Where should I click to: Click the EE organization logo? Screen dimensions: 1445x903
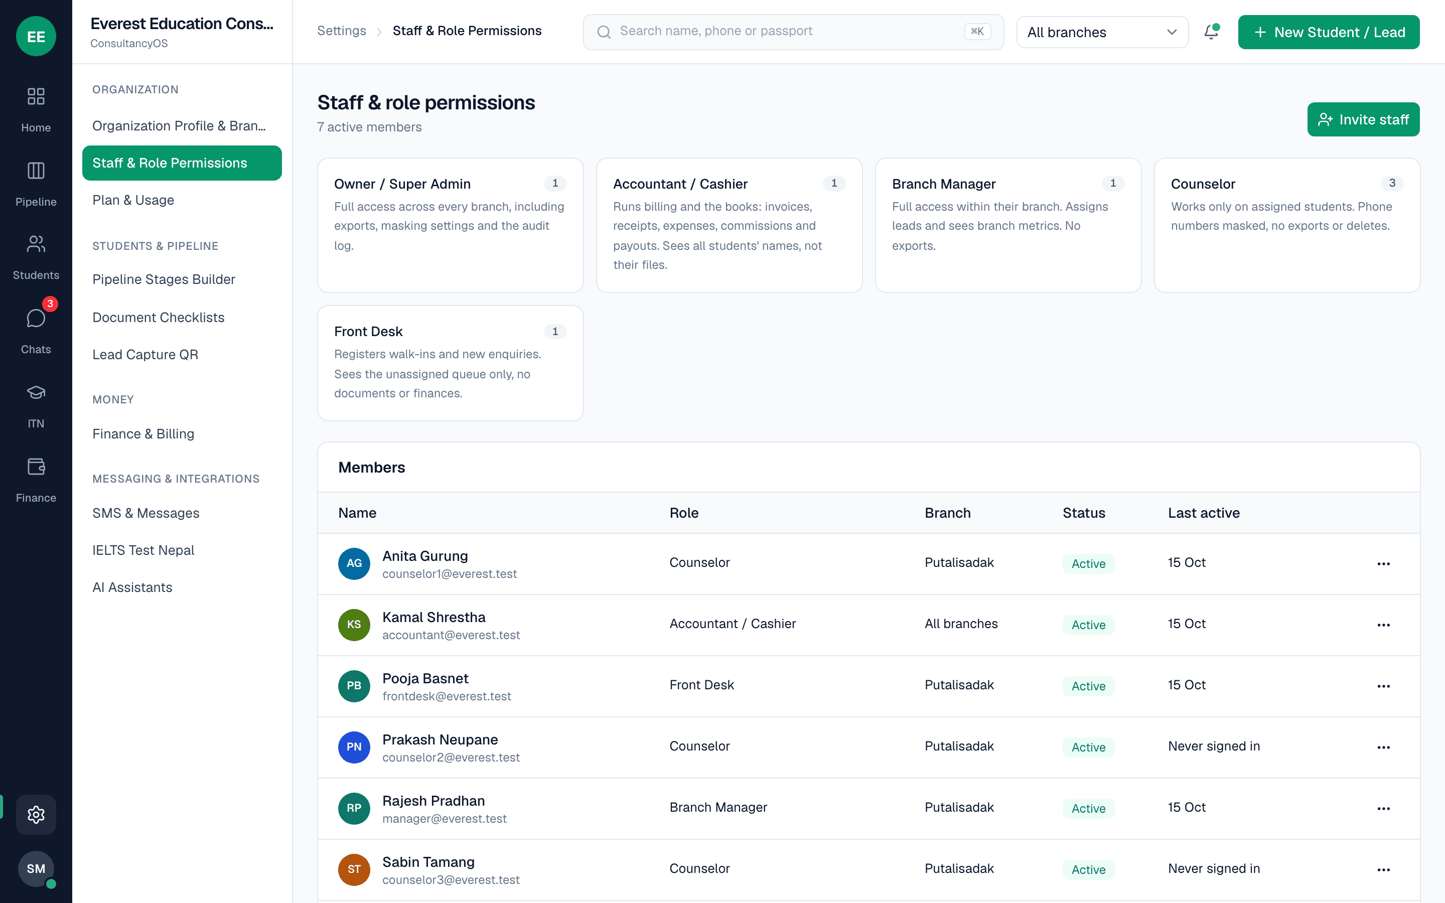(36, 36)
